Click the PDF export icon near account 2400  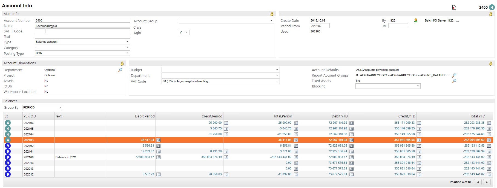(x=454, y=8)
